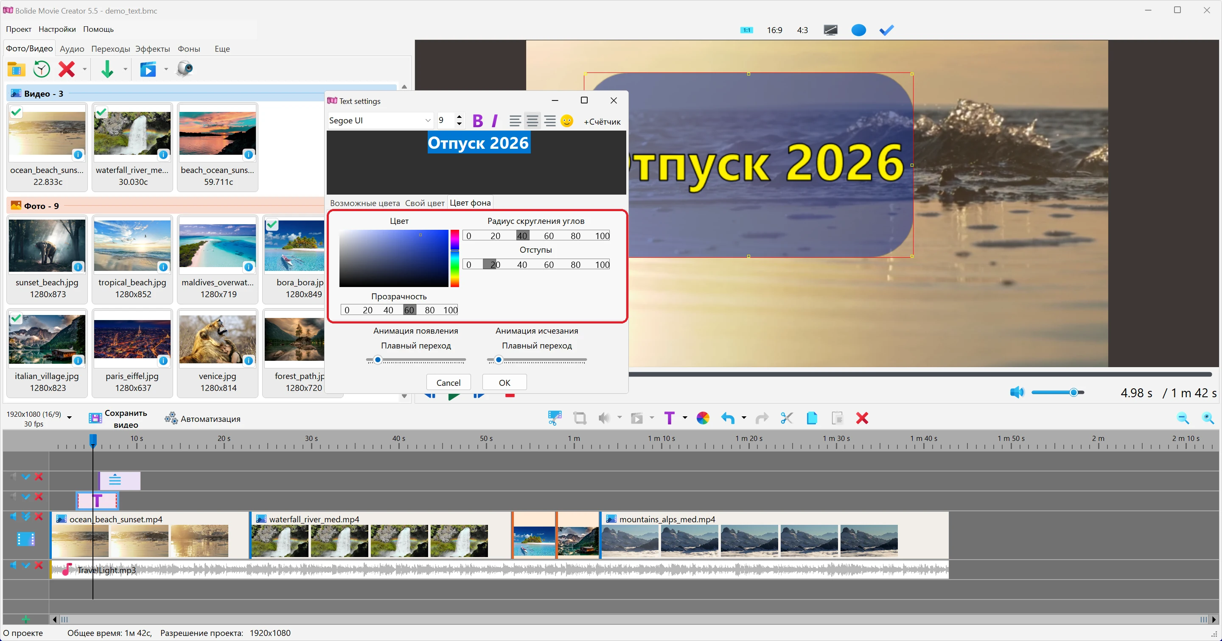Click OK in Text settings
The width and height of the screenshot is (1222, 641).
tap(504, 383)
